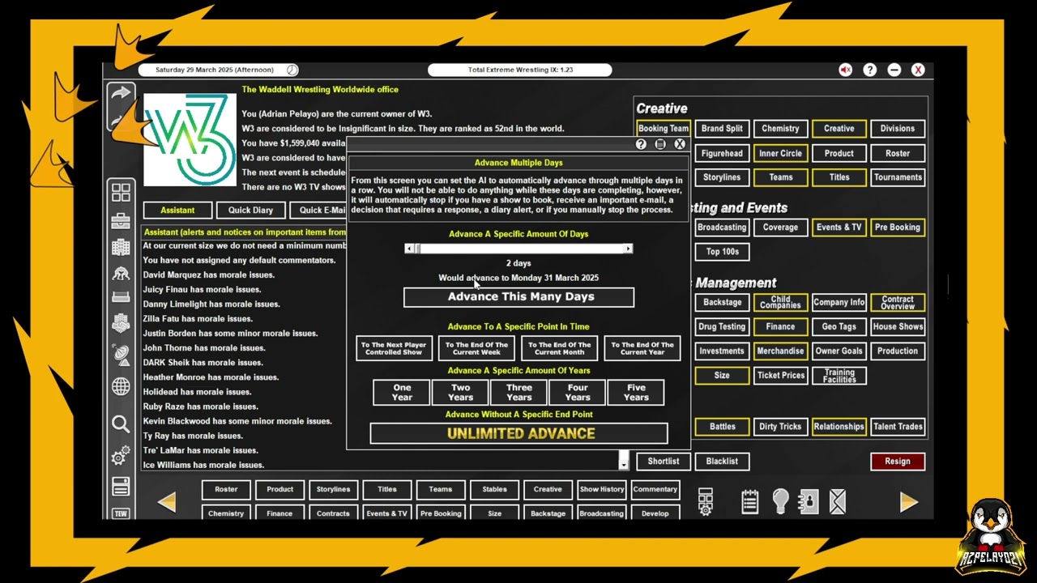Click the TEW logo icon in sidebar
The image size is (1037, 583).
[121, 513]
